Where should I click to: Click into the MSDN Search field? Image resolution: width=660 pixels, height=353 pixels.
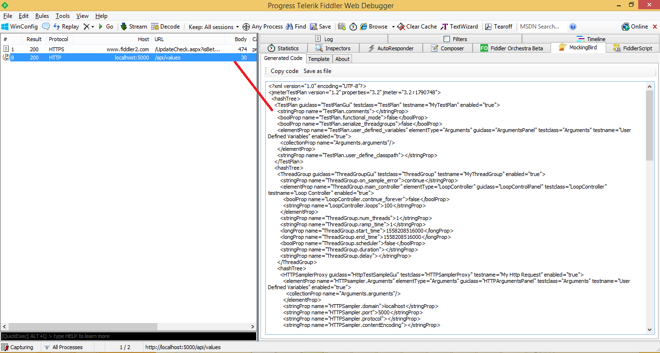pyautogui.click(x=542, y=27)
